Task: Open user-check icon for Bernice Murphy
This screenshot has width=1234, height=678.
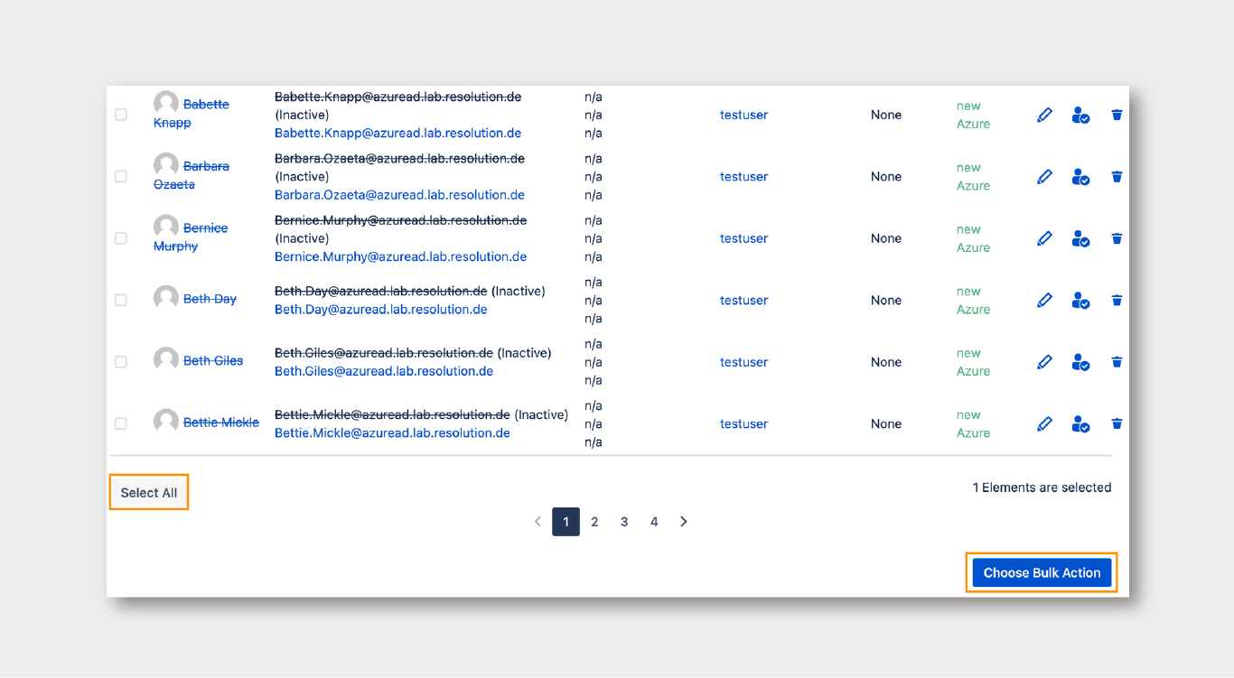Action: [1080, 238]
